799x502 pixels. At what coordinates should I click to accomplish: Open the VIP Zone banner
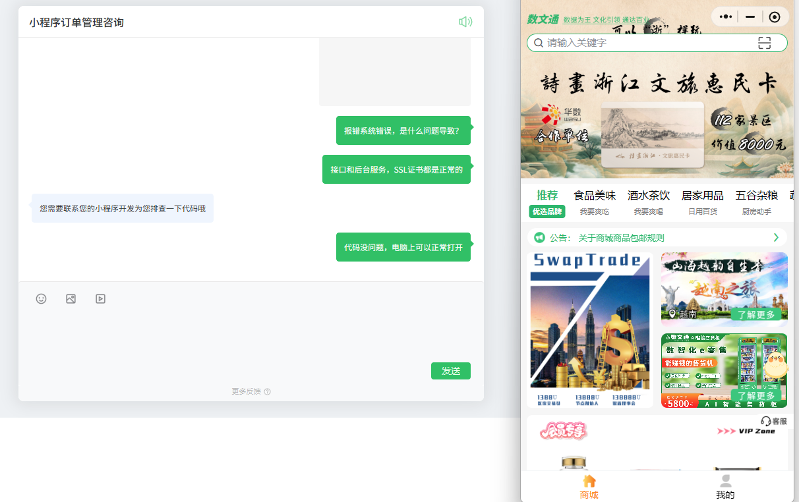coord(746,431)
